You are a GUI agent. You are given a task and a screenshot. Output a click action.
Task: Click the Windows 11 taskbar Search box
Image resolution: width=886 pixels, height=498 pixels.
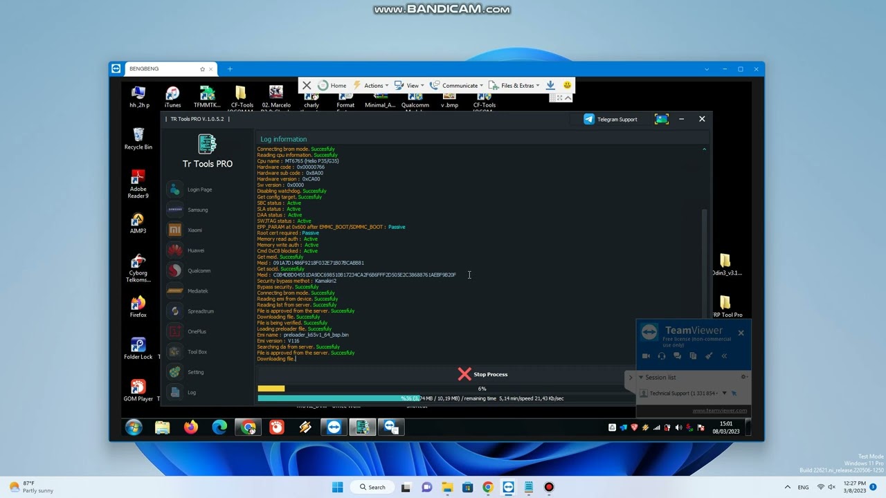click(x=372, y=487)
